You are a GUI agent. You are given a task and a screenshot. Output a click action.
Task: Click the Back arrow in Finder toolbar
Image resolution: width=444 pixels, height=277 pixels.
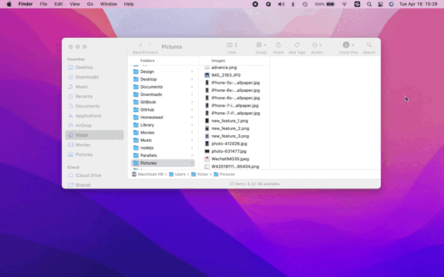pos(141,45)
